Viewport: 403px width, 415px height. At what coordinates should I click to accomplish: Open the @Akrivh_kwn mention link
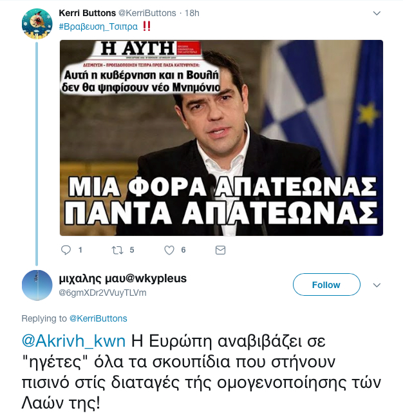pos(73,341)
